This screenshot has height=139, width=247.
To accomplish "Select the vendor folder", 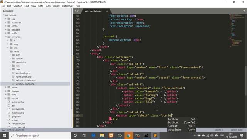I will click(15, 98).
